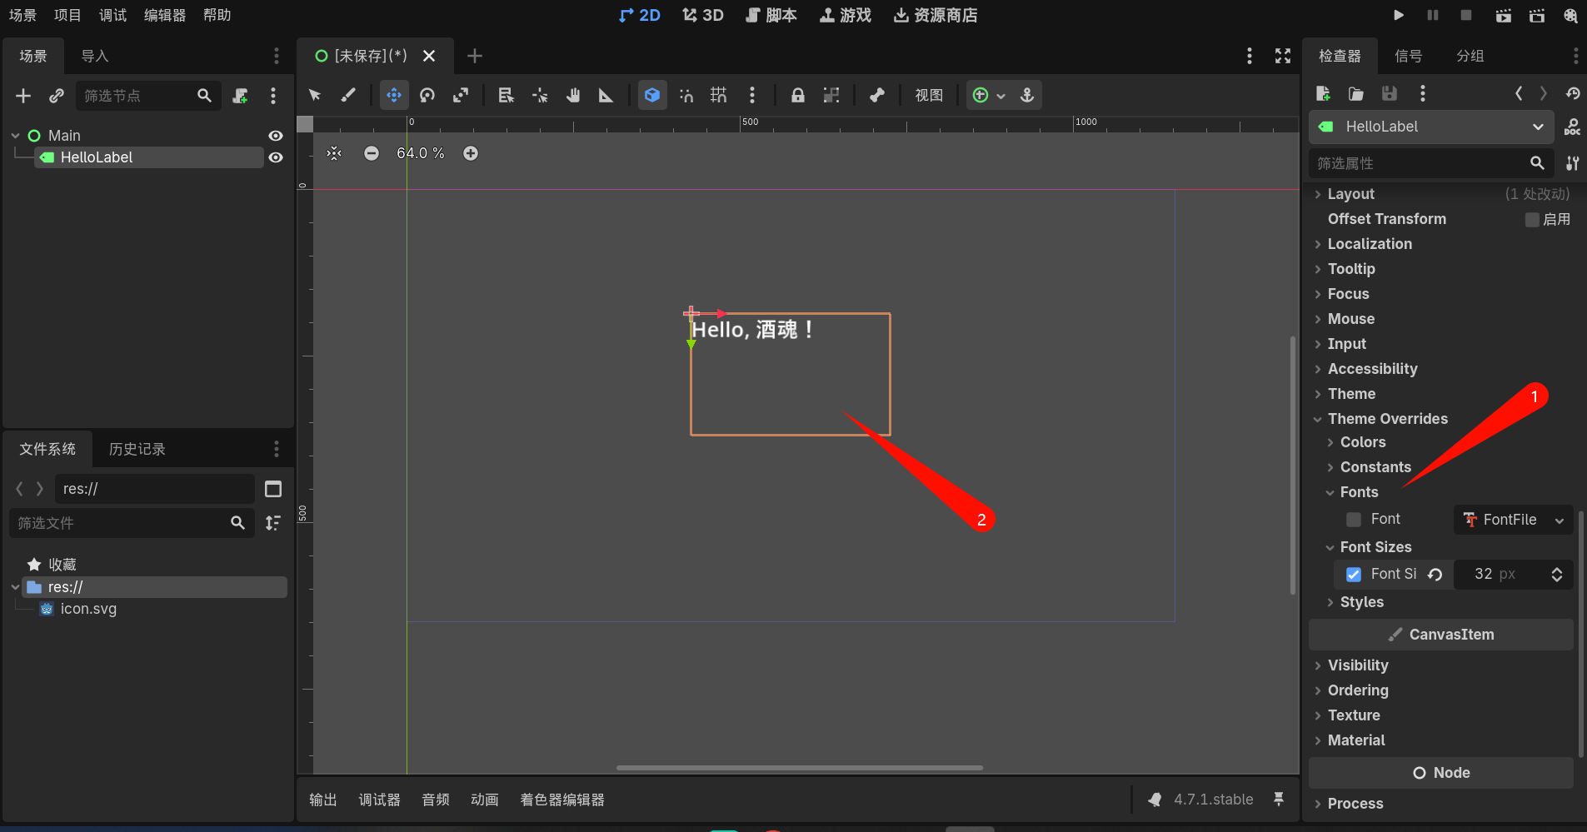Open the Output bottom panel

tap(323, 800)
